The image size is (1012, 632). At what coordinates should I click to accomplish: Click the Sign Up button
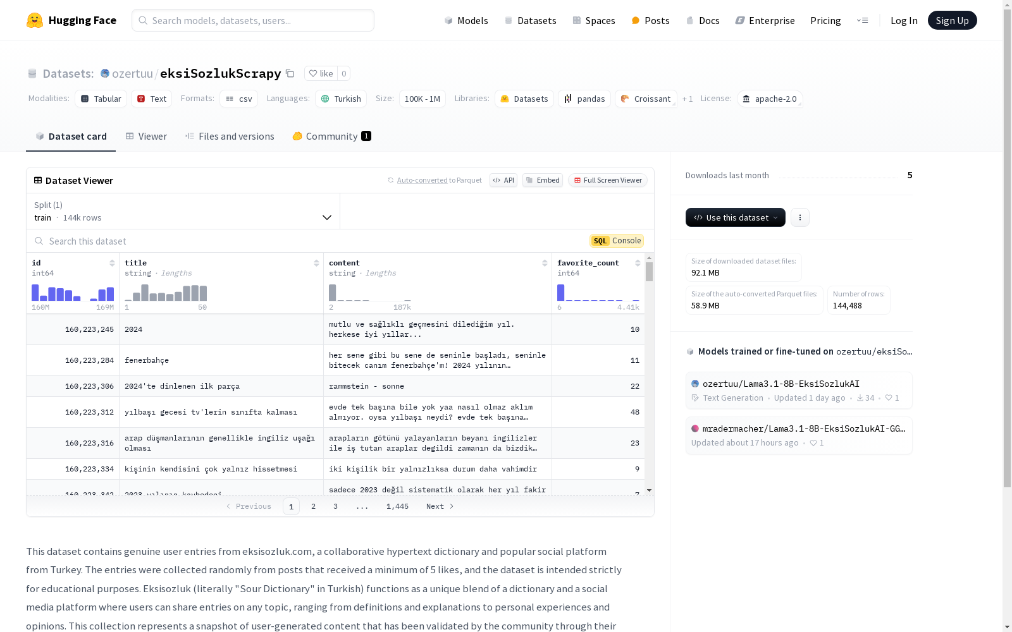(952, 20)
